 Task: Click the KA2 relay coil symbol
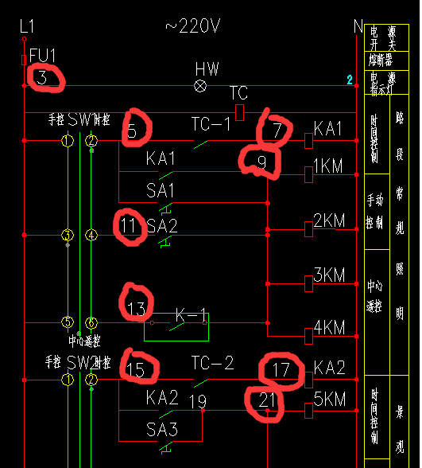[x=308, y=380]
